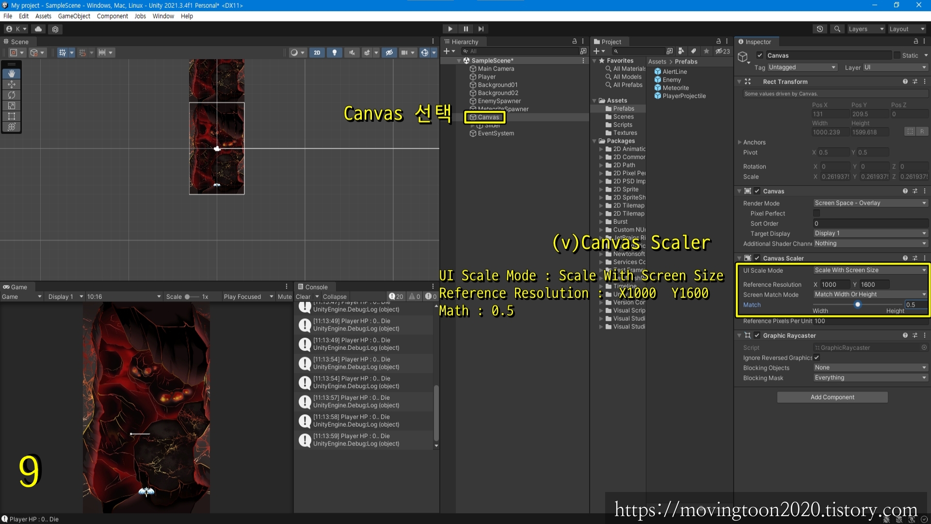
Task: Lock the Hierarchy panel
Action: tap(575, 42)
